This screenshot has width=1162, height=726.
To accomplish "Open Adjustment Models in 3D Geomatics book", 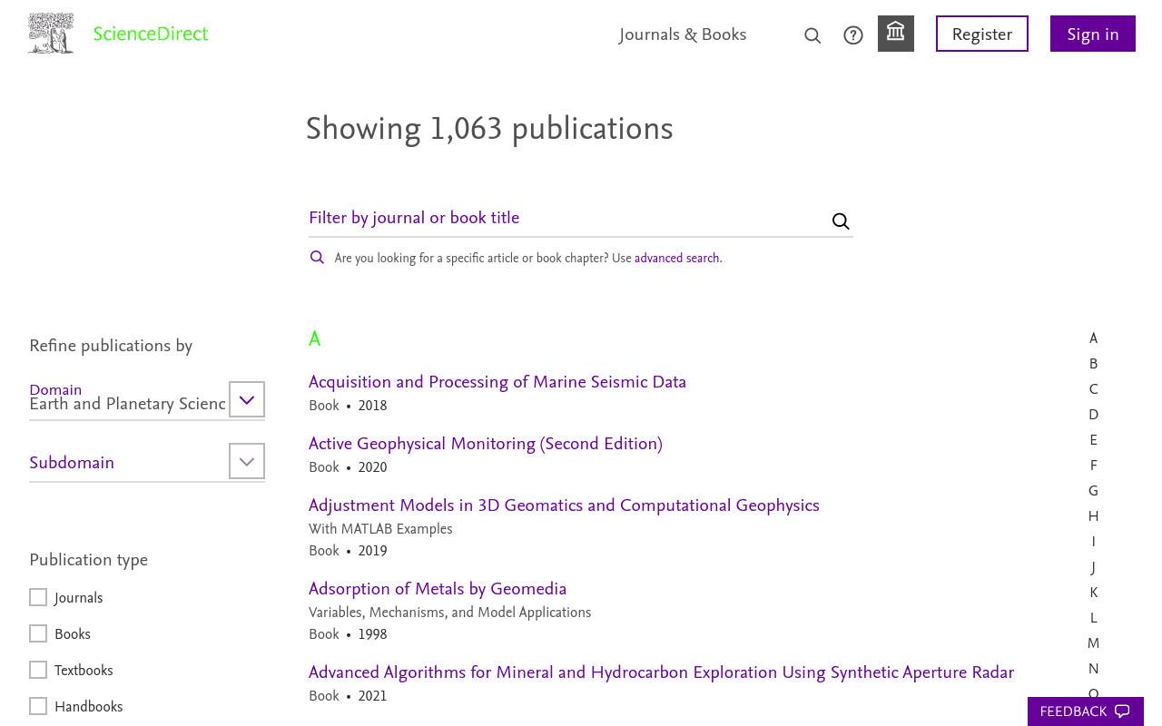I will 564,505.
